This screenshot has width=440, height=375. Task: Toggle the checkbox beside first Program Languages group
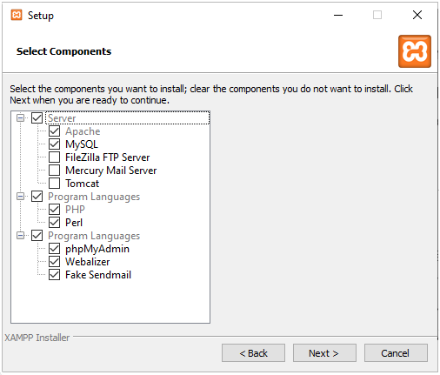pyautogui.click(x=37, y=197)
